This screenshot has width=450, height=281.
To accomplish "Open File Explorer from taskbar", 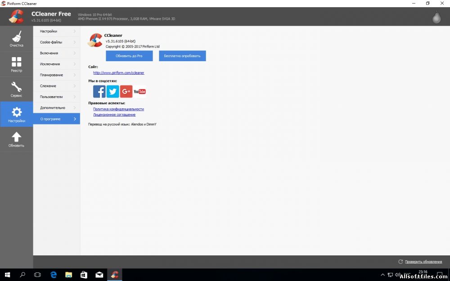I will (x=68, y=275).
